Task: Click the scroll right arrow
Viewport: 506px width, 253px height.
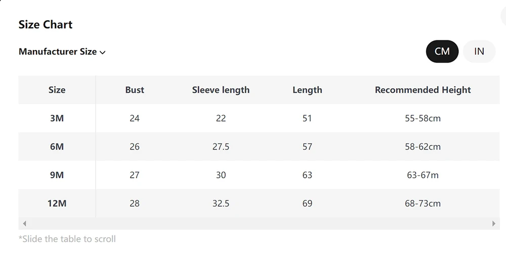Action: [494, 223]
